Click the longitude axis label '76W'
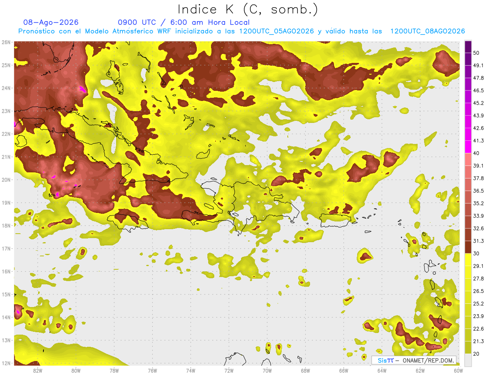487x376 pixels. click(x=152, y=370)
